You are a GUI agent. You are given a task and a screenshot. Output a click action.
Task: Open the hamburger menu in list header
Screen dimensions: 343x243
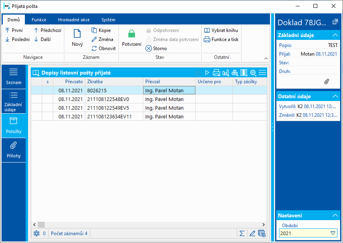coord(262,73)
